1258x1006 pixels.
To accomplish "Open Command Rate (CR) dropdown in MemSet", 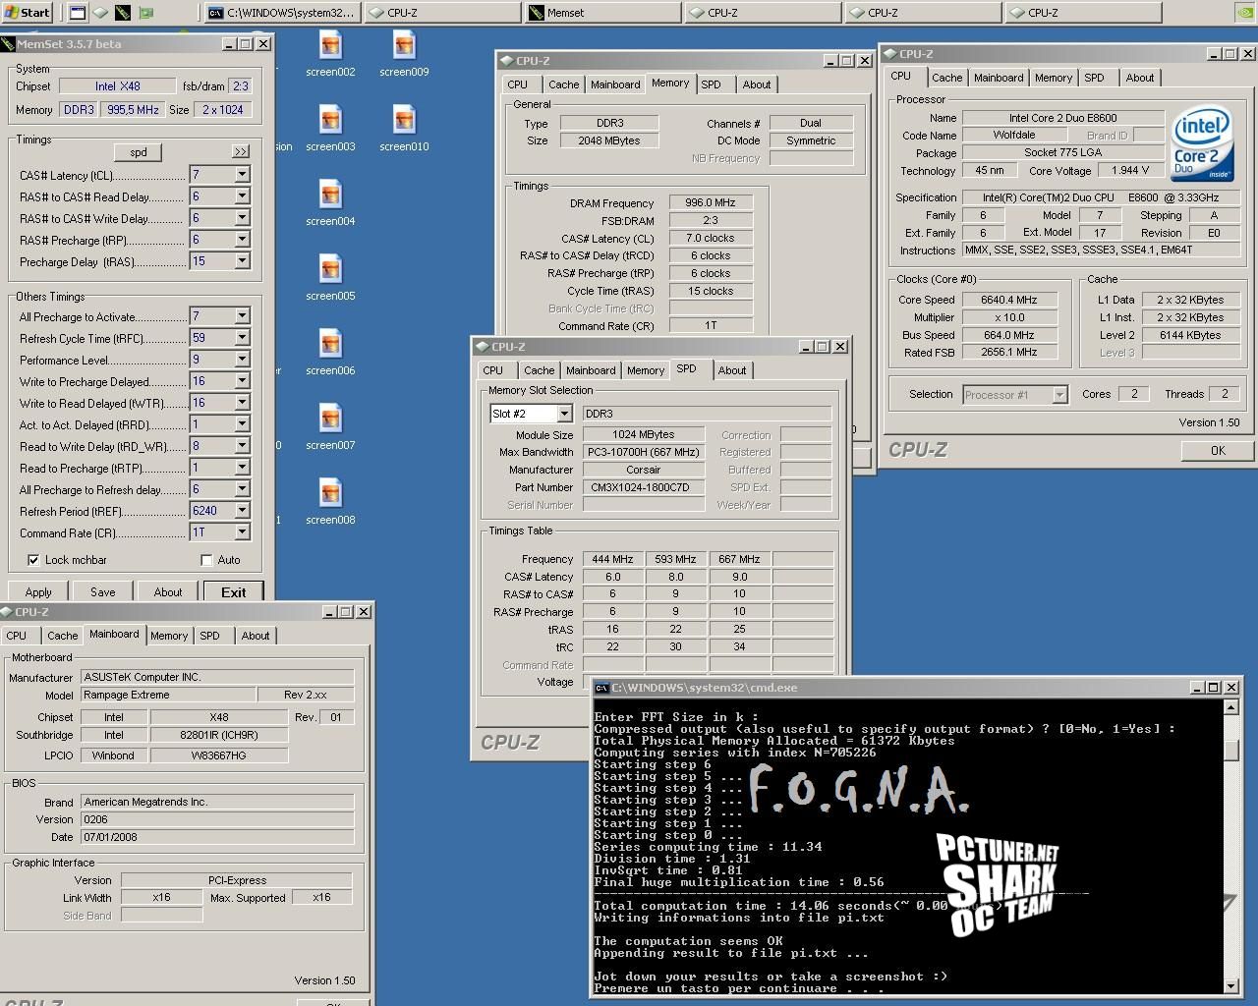I will pos(242,532).
